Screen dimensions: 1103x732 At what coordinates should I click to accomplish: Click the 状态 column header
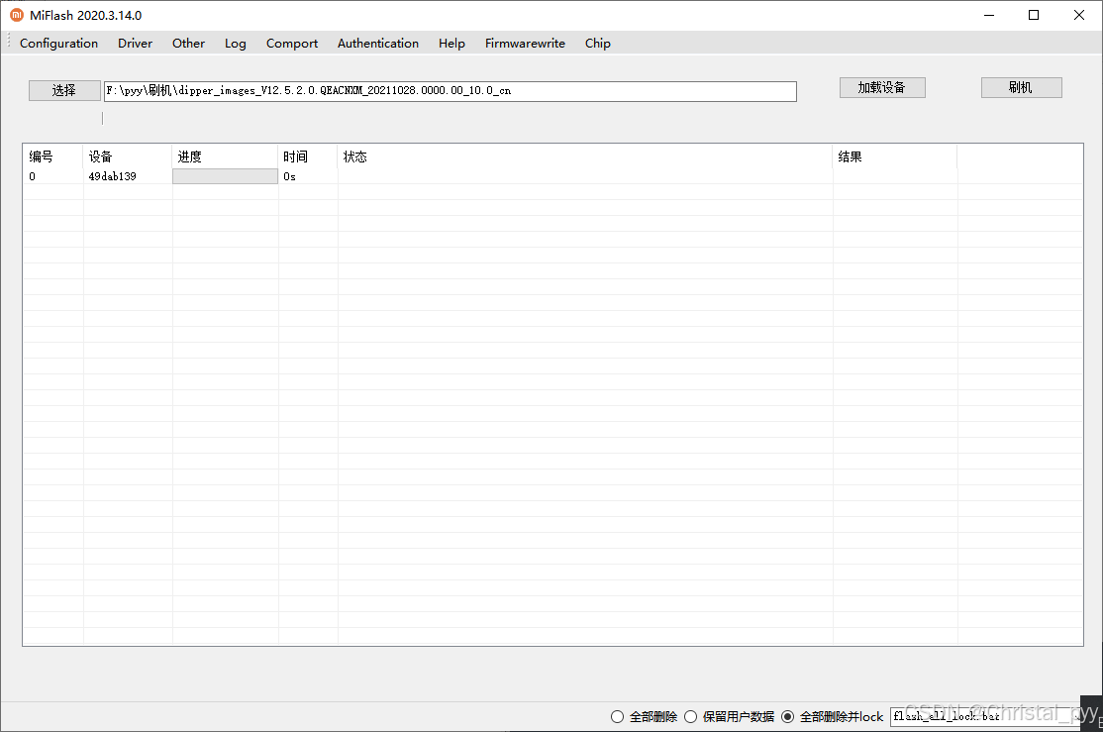click(585, 157)
